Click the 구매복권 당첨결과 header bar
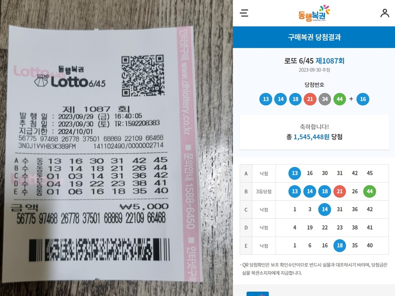The width and height of the screenshot is (395, 296). click(314, 37)
